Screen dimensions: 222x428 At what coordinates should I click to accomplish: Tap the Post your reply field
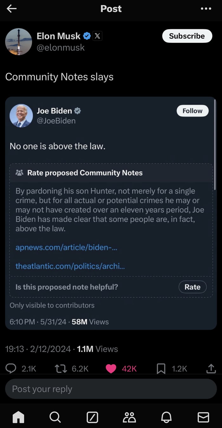(111, 389)
